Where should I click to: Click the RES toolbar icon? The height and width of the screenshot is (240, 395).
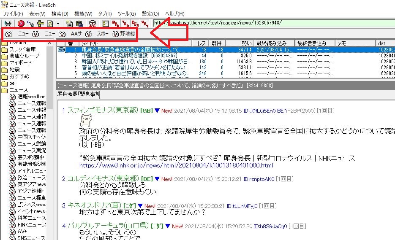(x=135, y=23)
